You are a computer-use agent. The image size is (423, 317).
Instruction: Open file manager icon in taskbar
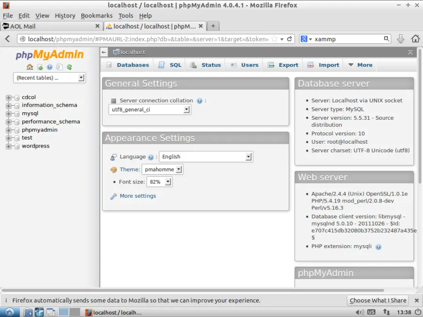click(x=28, y=312)
